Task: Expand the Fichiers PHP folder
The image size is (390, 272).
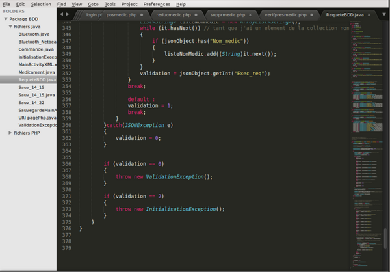Action: pyautogui.click(x=10, y=133)
